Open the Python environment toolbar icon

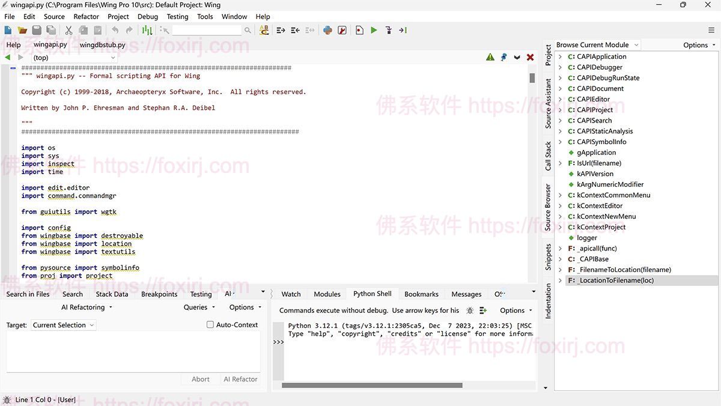coord(327,29)
